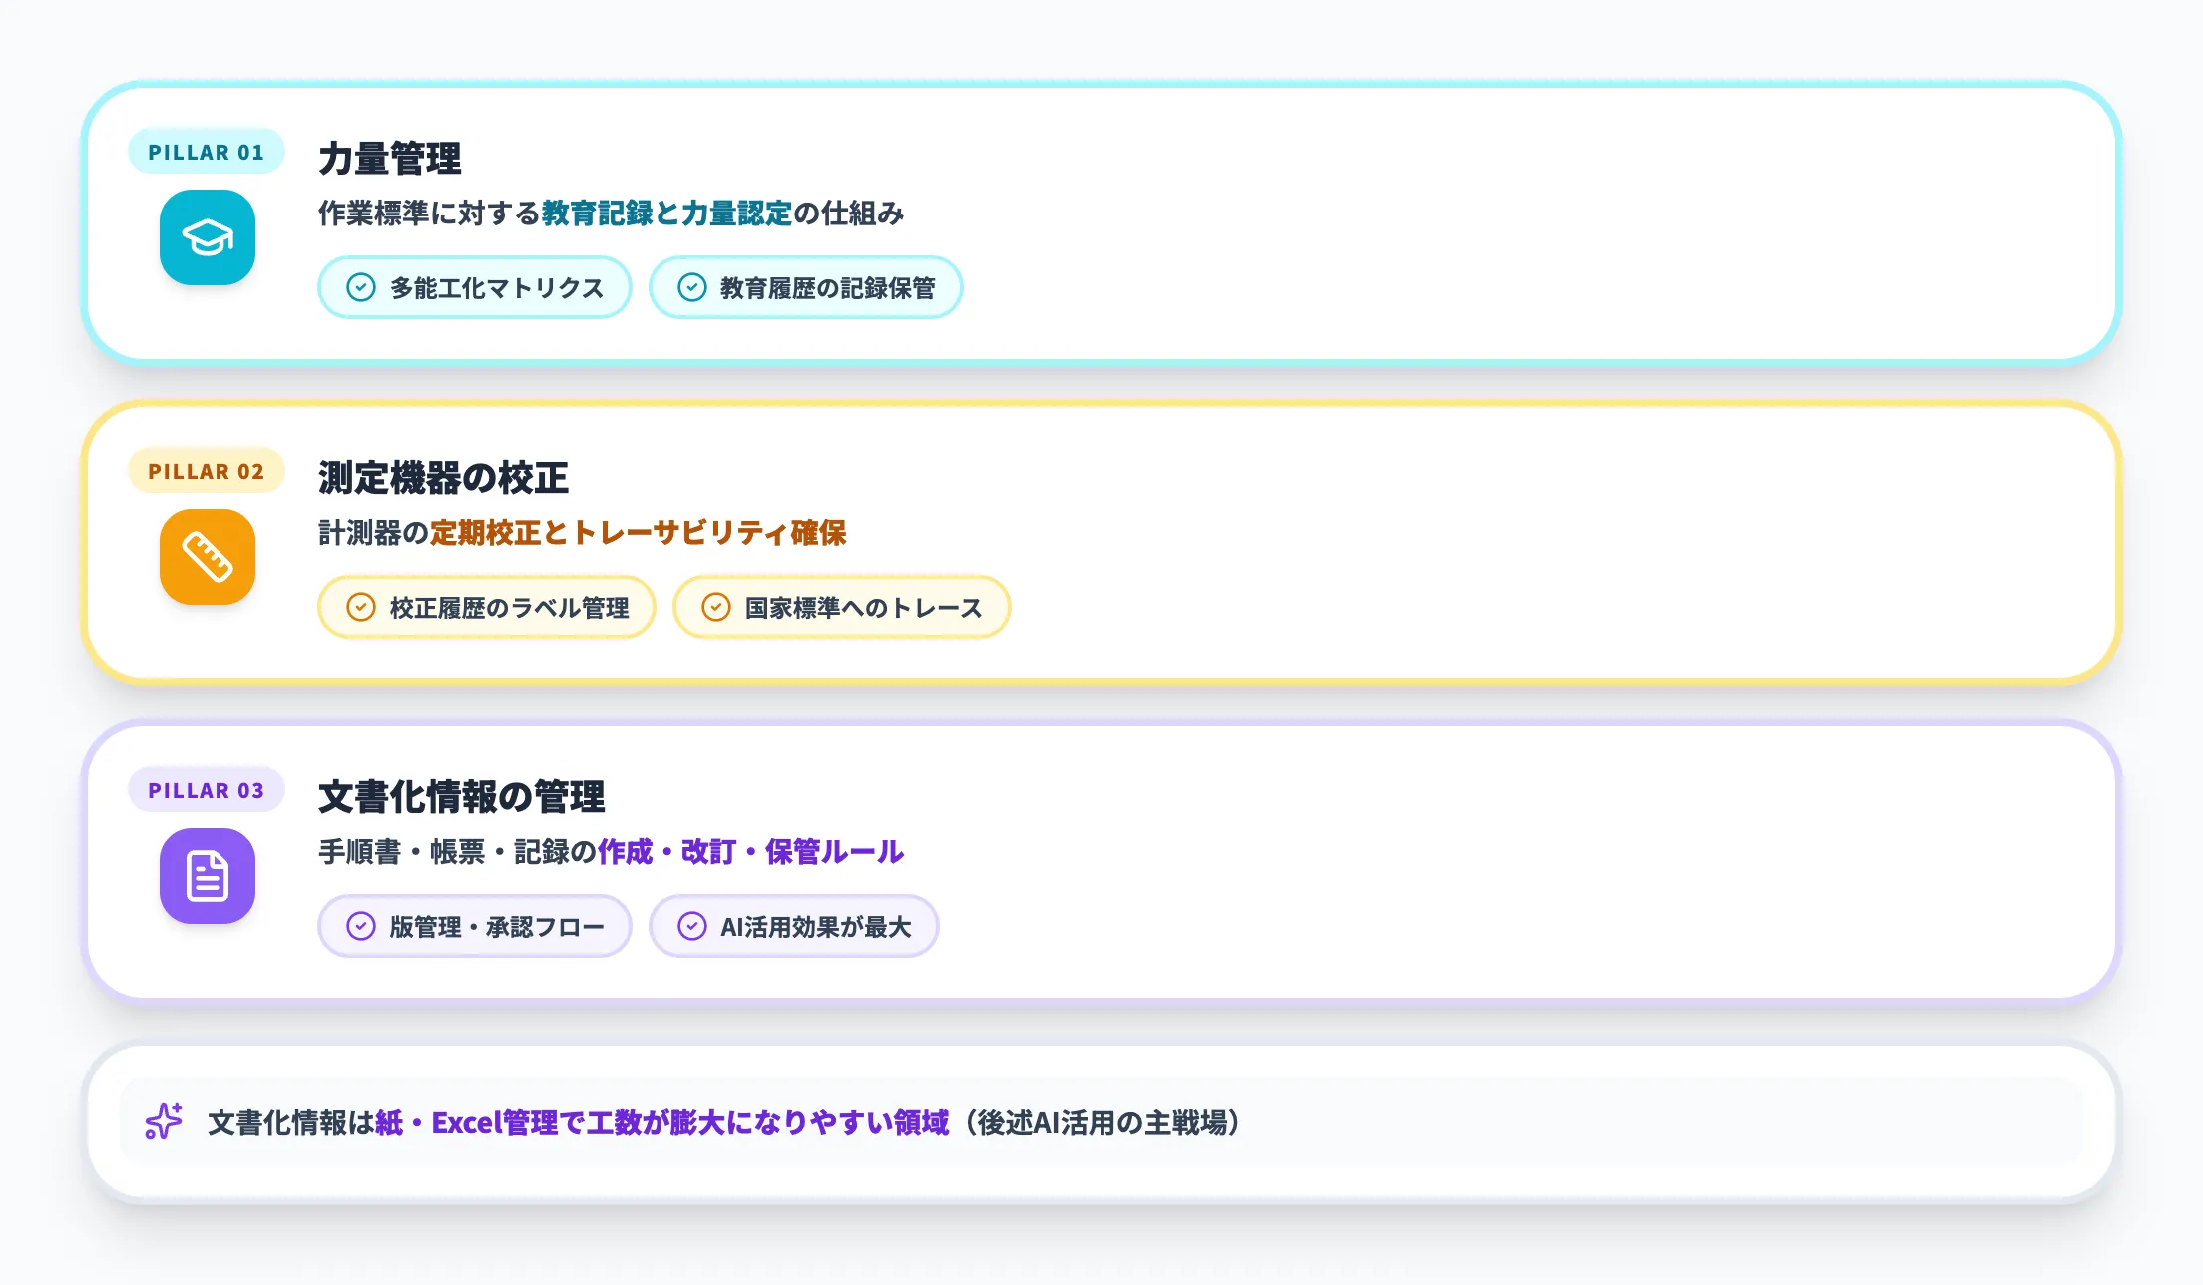This screenshot has height=1285, width=2203.
Task: Click check icon beside 国家標準へのトレース
Action: click(x=715, y=608)
